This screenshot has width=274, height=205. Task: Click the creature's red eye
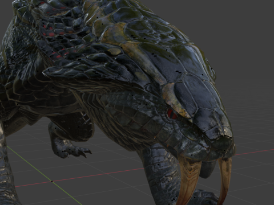(172, 113)
